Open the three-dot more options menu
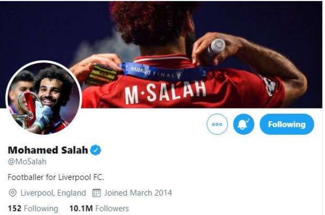This screenshot has height=215, width=325. (x=217, y=124)
